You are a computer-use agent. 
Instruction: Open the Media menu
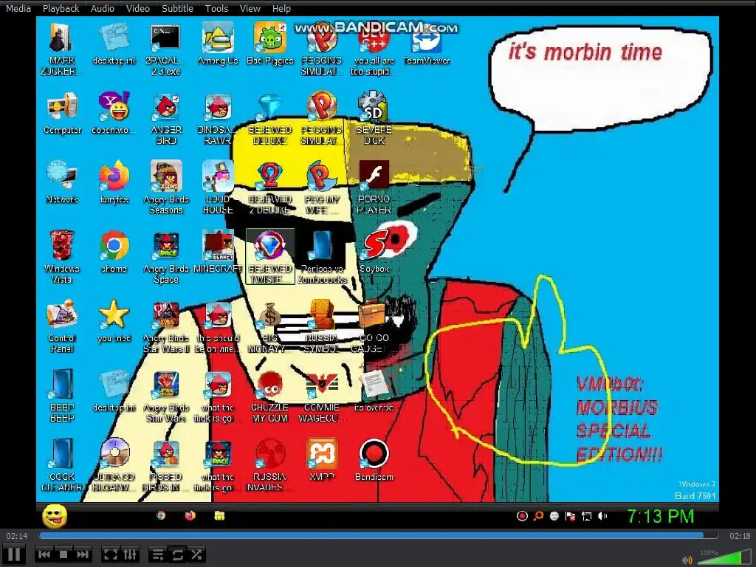tap(18, 8)
